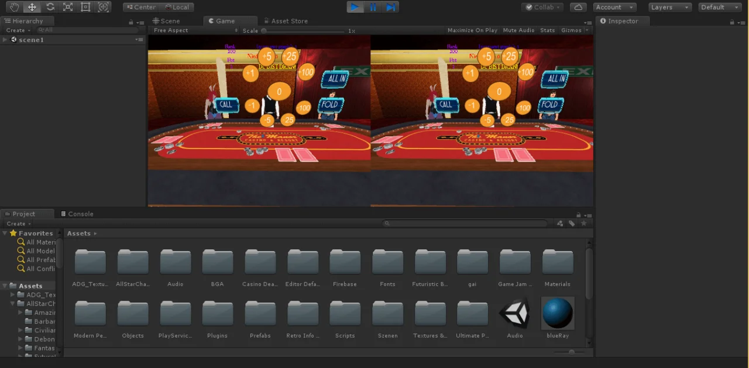Click the Pause button
The width and height of the screenshot is (749, 368).
coord(373,7)
